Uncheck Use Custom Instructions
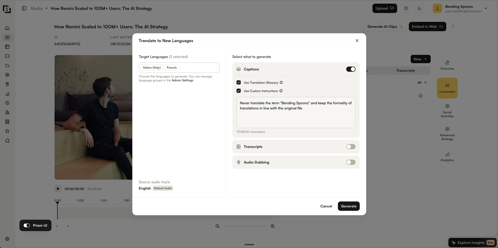This screenshot has height=248, width=498. point(239,91)
